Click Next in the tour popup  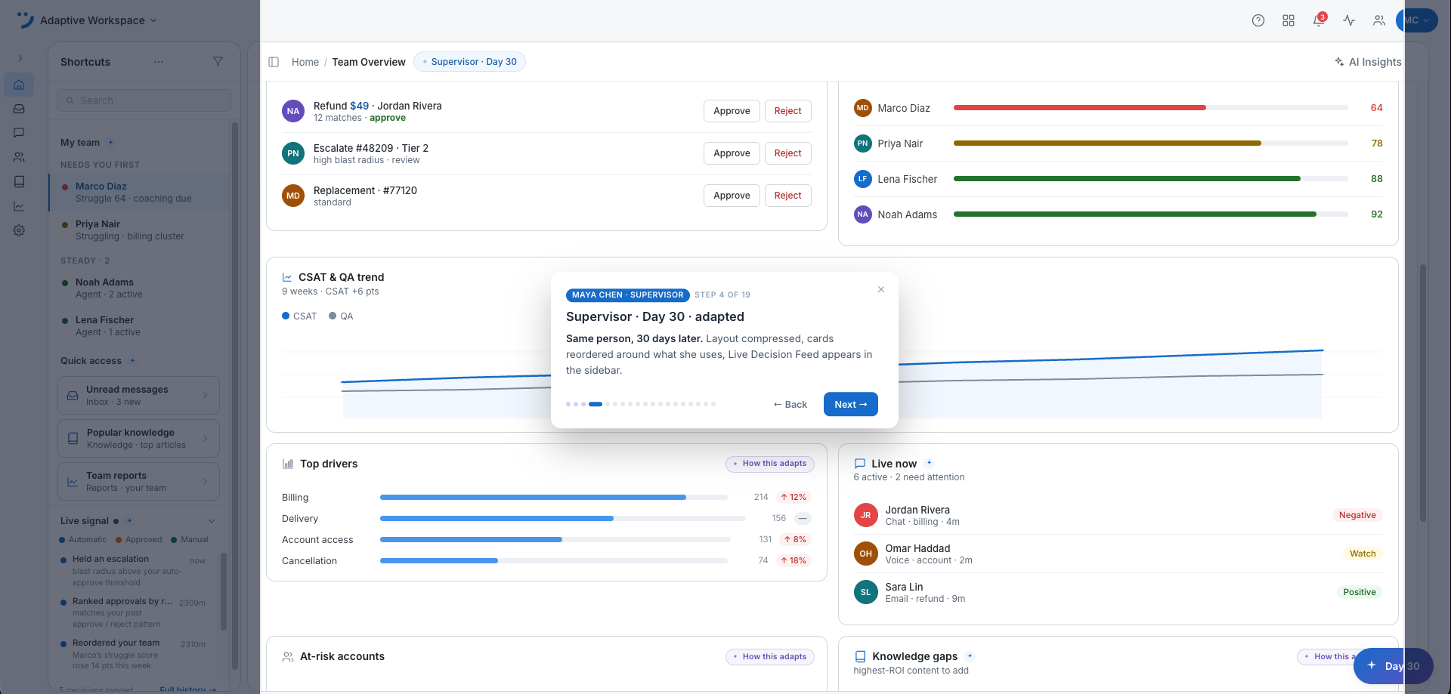click(851, 404)
